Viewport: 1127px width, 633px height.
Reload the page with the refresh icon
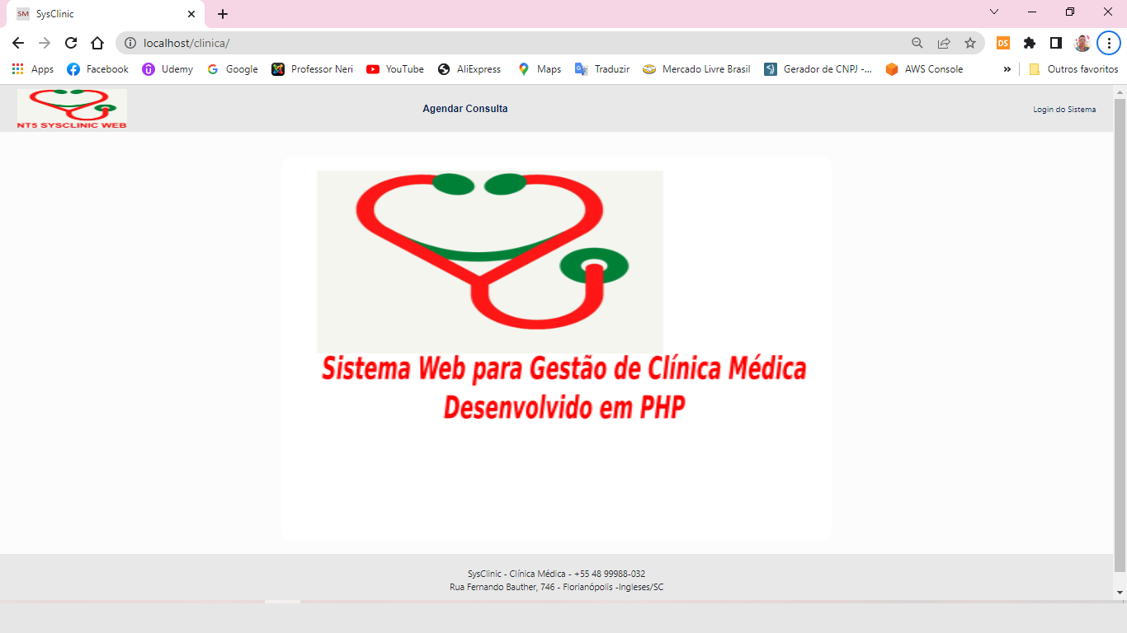point(71,43)
